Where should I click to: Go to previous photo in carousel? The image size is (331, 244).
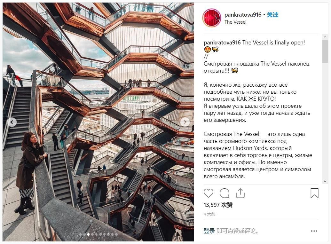(12, 122)
